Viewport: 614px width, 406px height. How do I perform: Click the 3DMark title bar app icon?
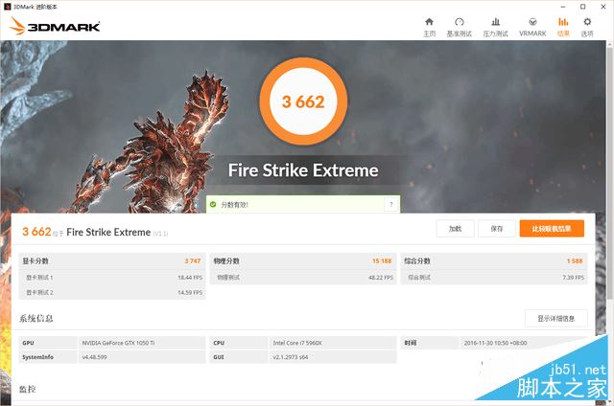click(7, 7)
